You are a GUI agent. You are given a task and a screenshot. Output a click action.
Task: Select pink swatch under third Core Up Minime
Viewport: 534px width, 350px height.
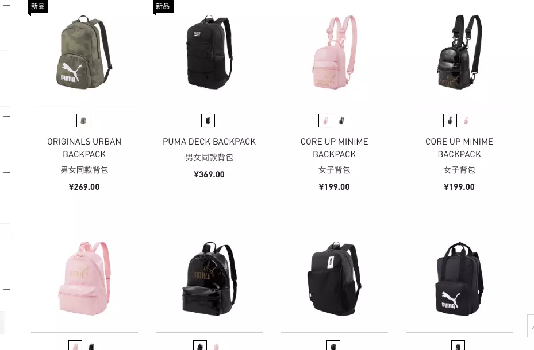click(325, 120)
